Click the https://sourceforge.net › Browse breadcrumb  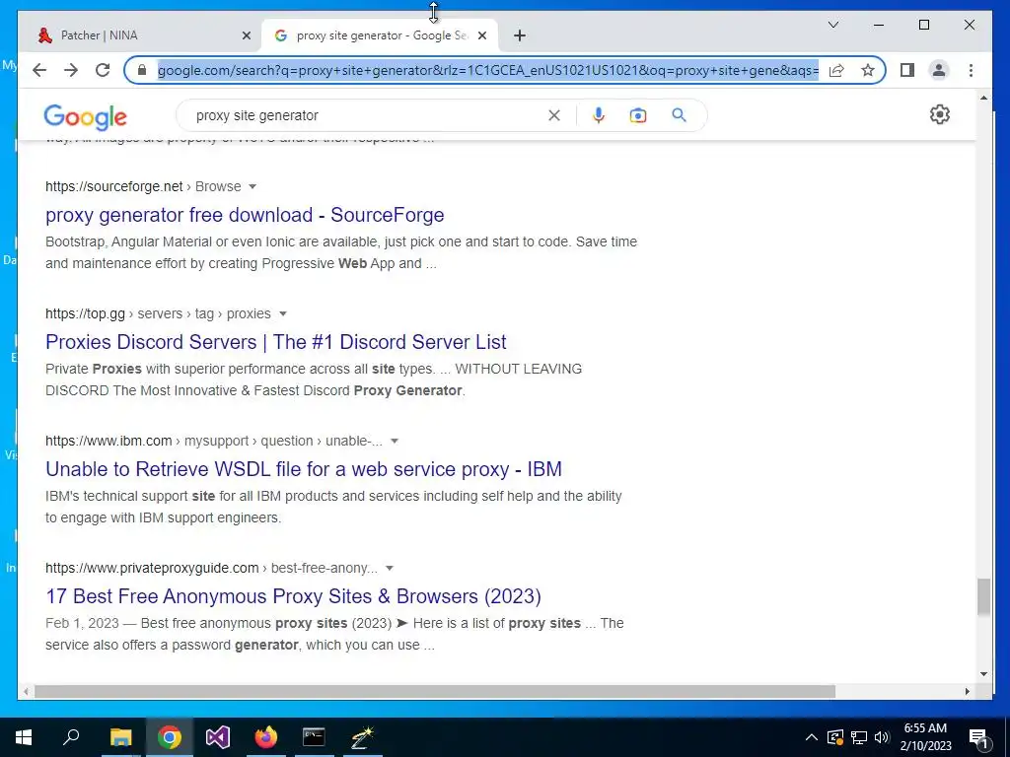click(x=143, y=186)
